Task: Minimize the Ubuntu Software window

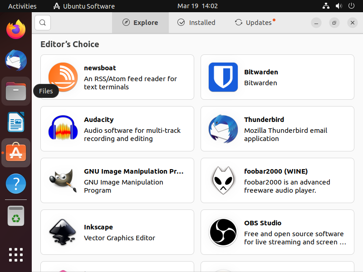Action: pos(316,23)
